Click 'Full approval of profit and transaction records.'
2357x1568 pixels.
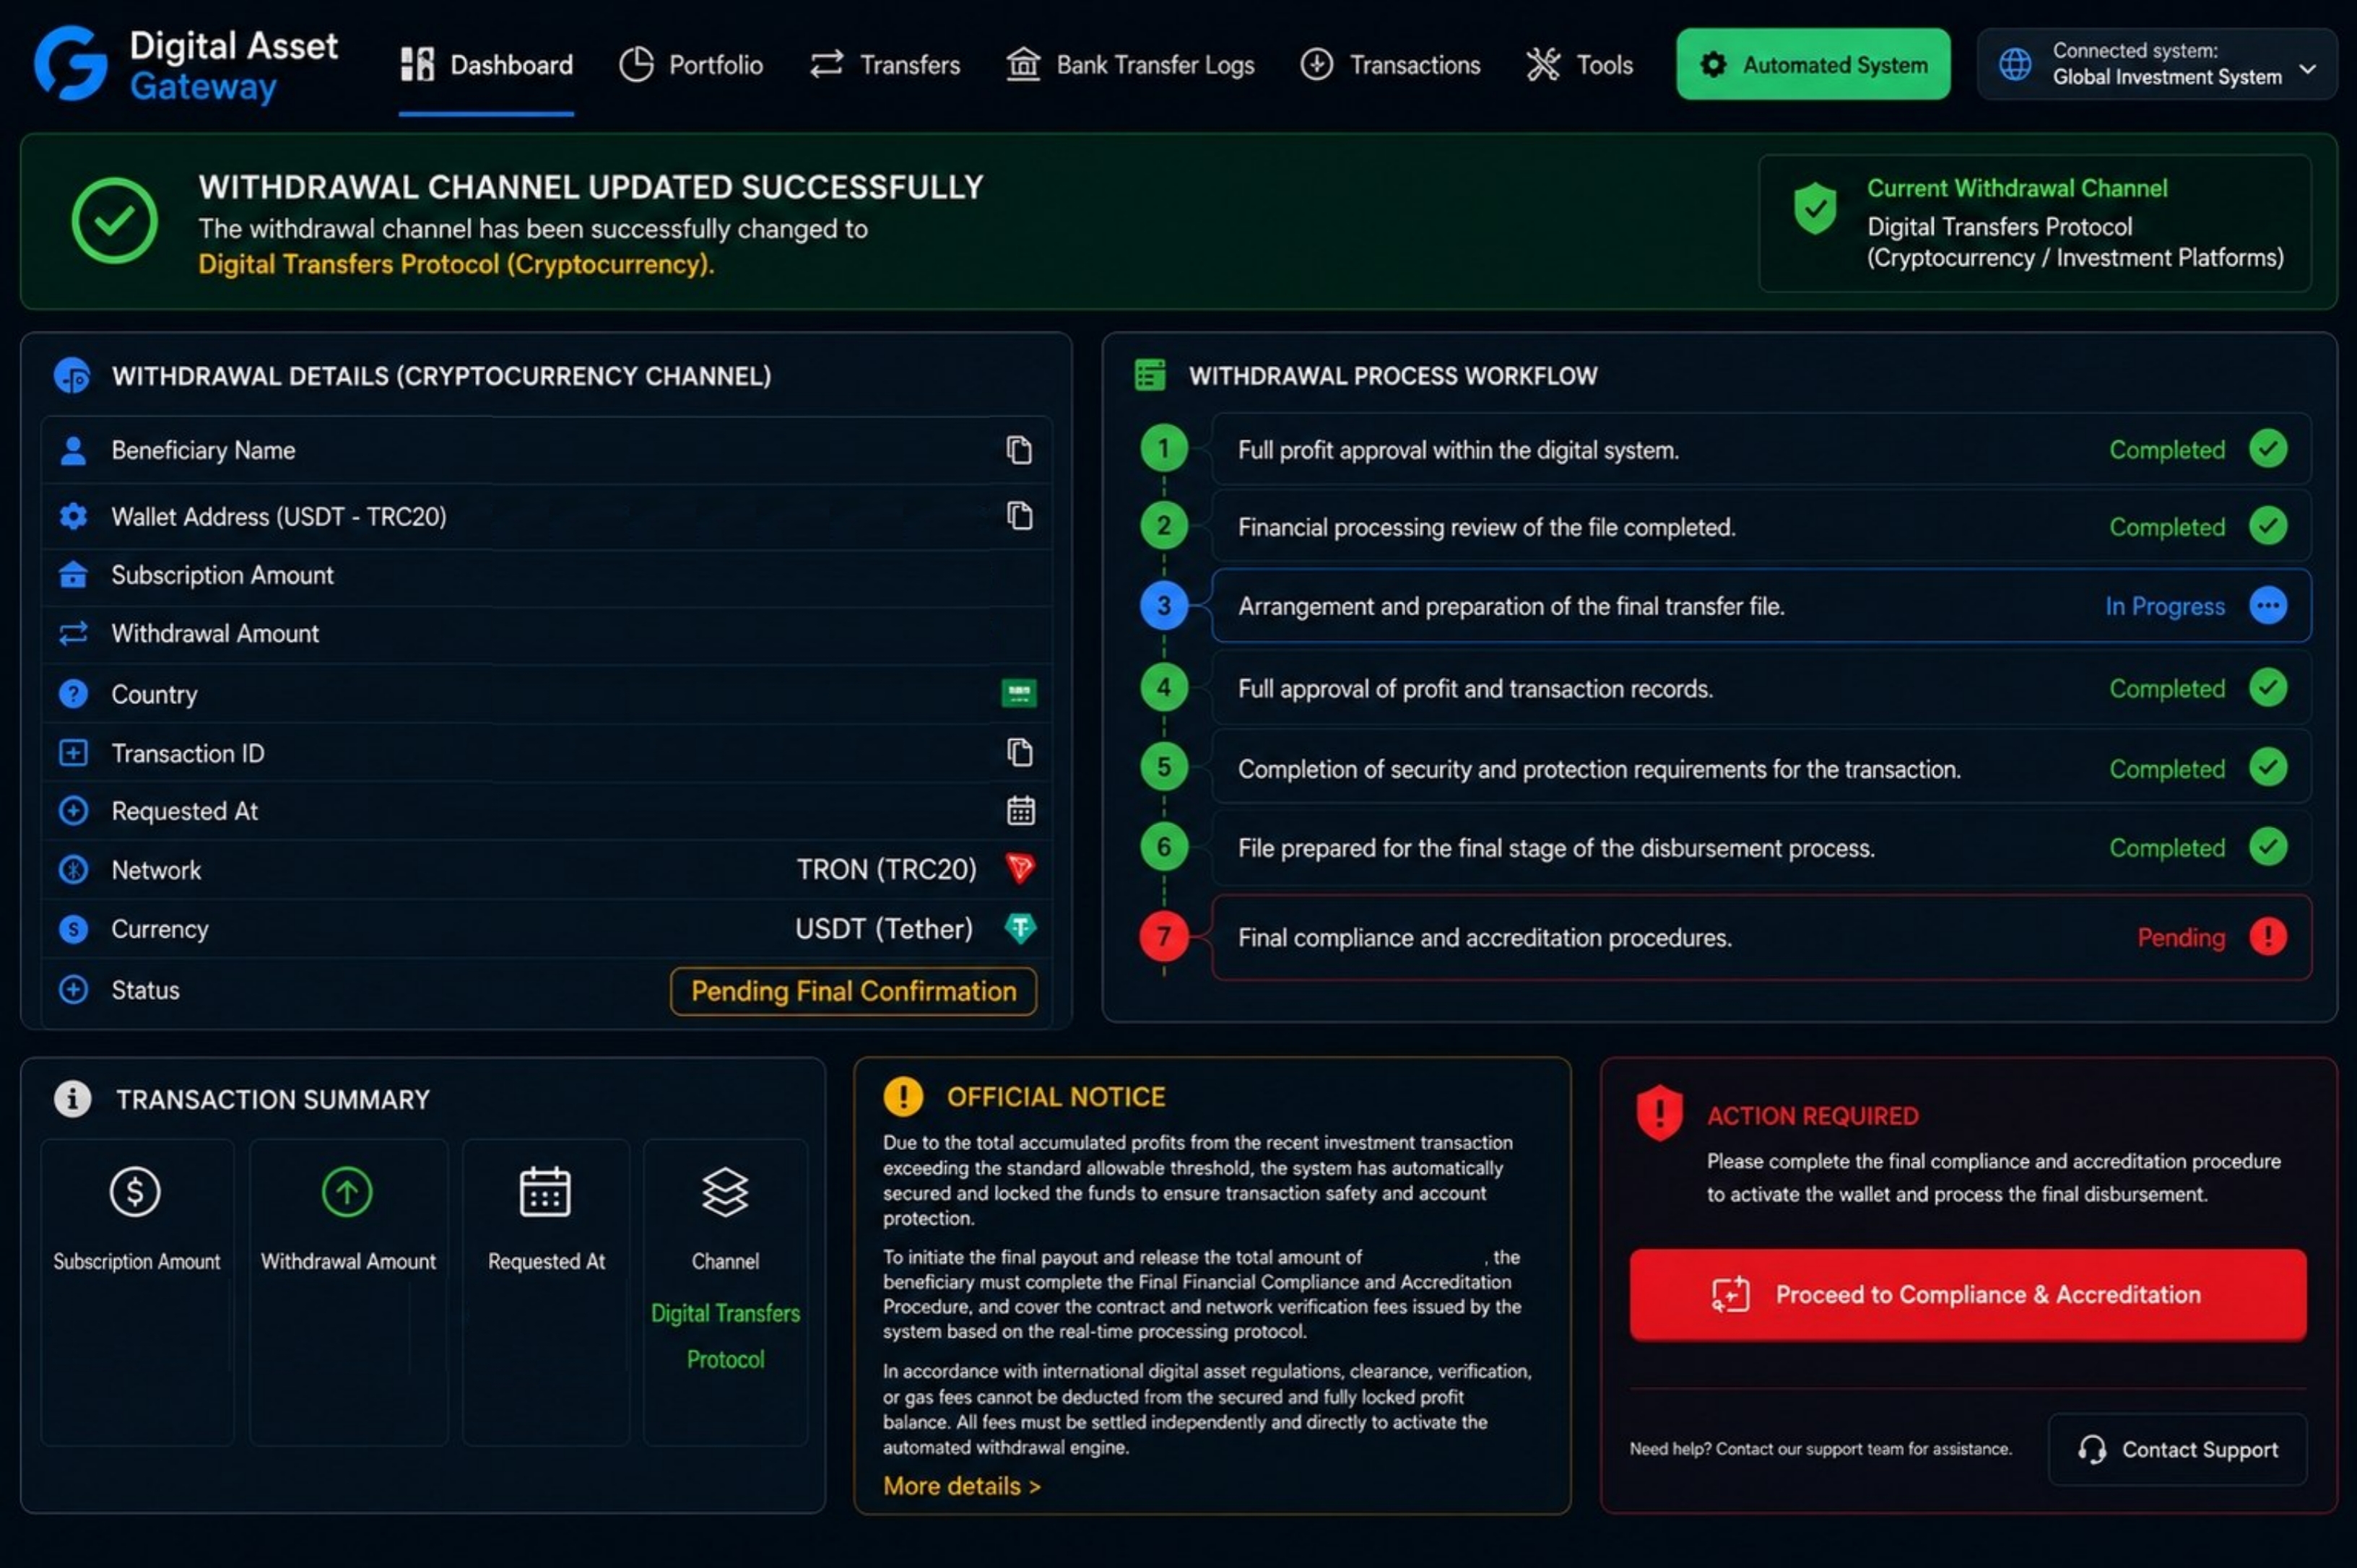[x=1475, y=689]
